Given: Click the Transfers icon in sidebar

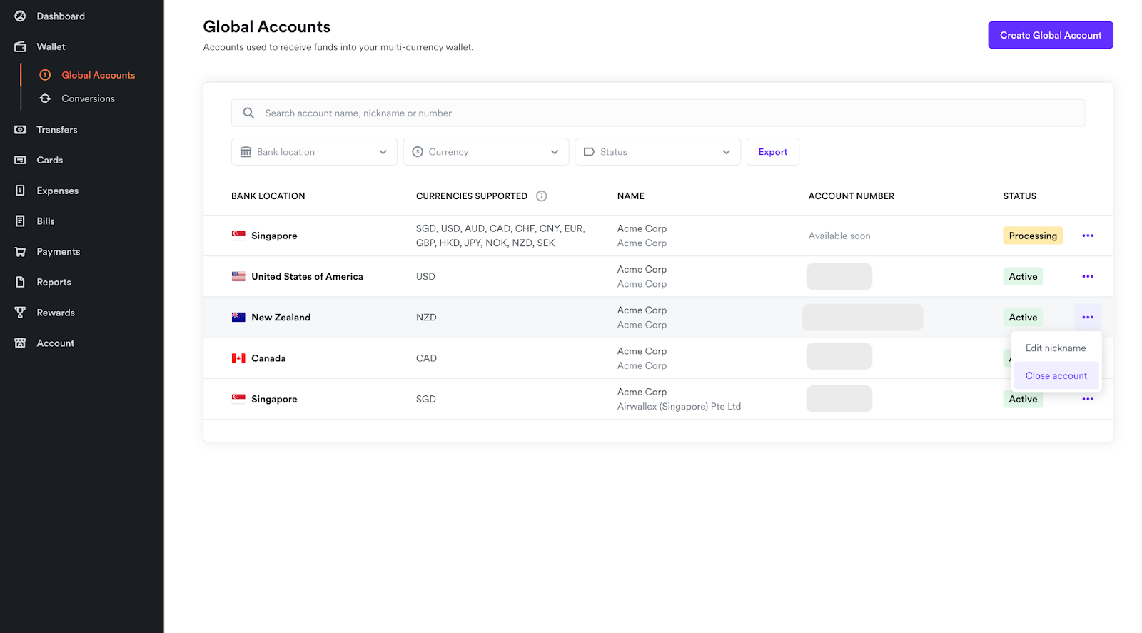Looking at the screenshot, I should (20, 130).
